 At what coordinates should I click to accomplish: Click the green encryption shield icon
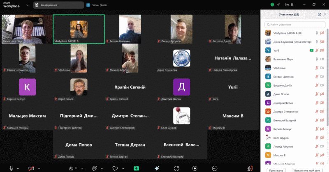click(272, 5)
